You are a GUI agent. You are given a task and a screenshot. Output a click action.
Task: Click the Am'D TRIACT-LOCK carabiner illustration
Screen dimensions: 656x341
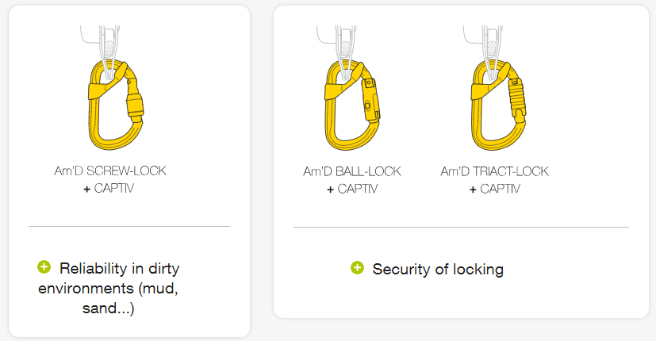pyautogui.click(x=498, y=105)
